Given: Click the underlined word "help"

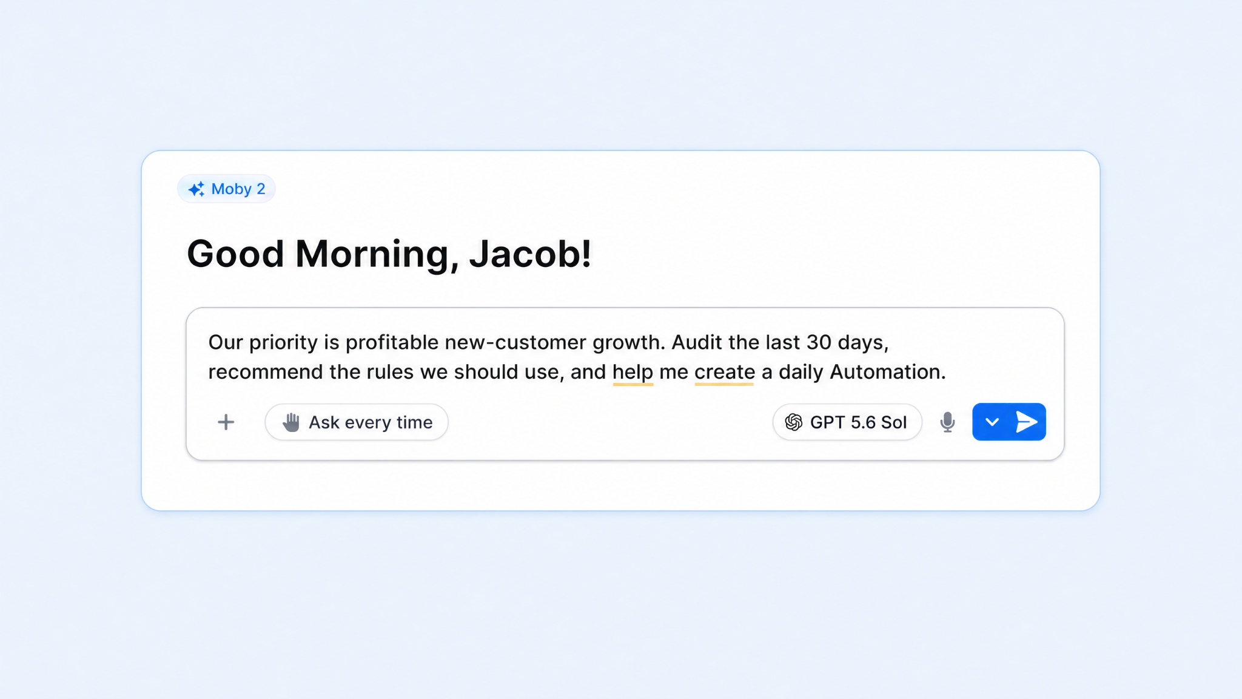Looking at the screenshot, I should 633,372.
